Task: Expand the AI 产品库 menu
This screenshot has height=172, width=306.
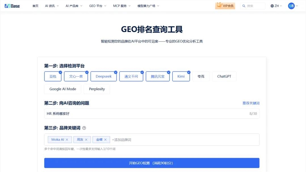Action: tap(74, 6)
